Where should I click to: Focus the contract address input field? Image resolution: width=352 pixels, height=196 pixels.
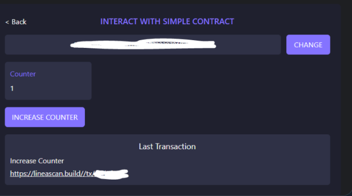tap(143, 45)
